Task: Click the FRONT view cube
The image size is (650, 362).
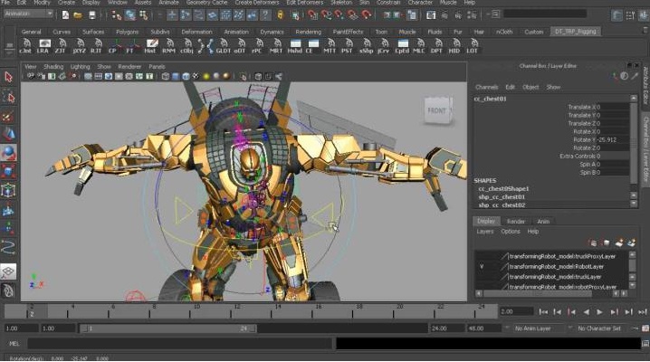Action: (x=438, y=110)
